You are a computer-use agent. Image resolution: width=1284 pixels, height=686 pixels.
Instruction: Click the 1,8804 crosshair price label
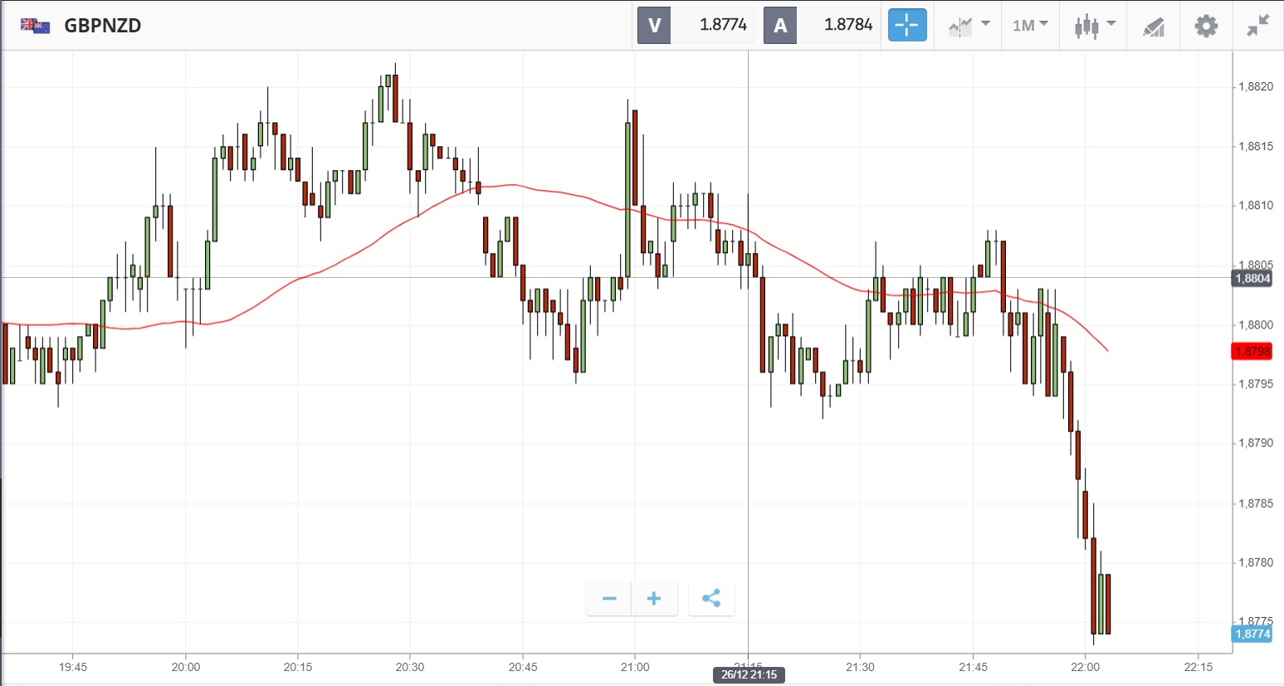click(x=1252, y=279)
